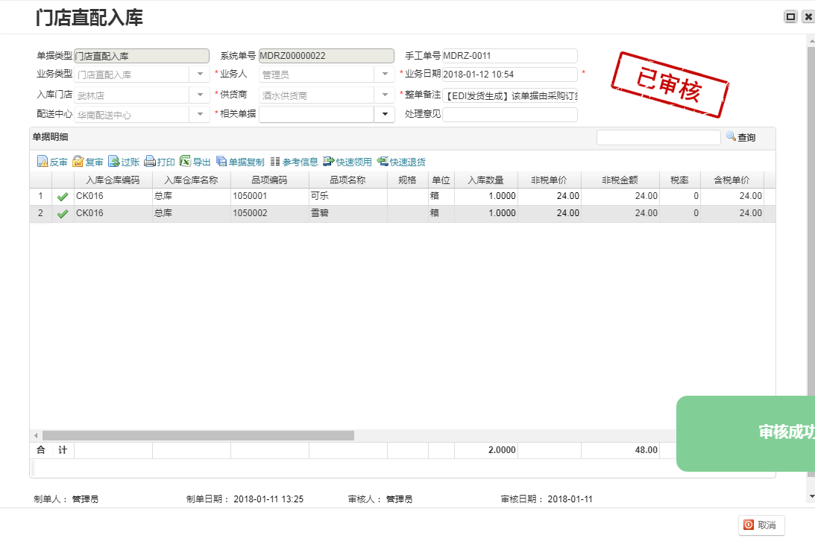Click the 单据复制 copy document icon

click(x=221, y=162)
